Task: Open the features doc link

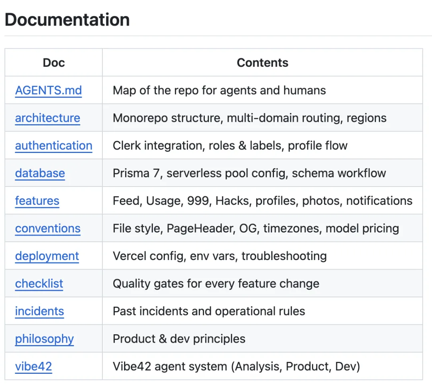Action: (x=37, y=200)
